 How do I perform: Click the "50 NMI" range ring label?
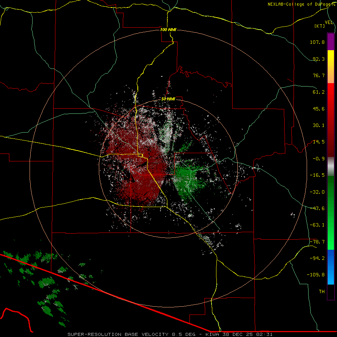point(168,99)
